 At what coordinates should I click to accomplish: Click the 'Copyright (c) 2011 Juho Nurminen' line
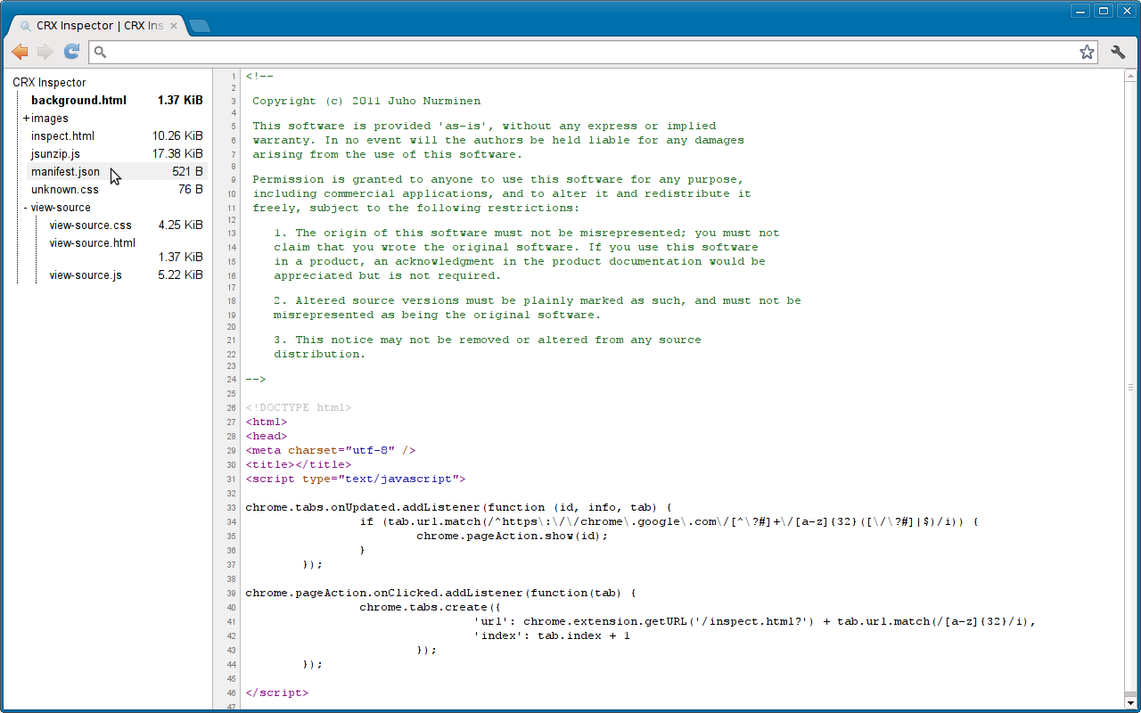click(x=366, y=102)
